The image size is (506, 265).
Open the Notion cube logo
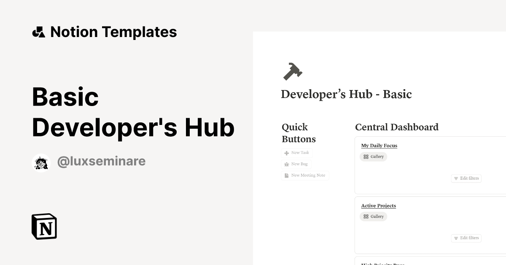click(44, 226)
